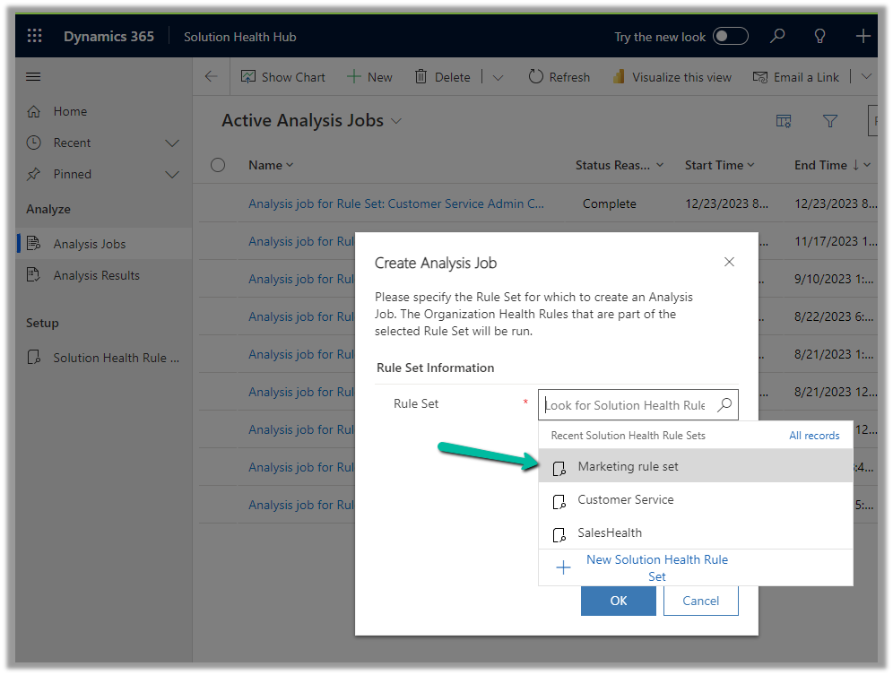The image size is (893, 675).
Task: Open the filter funnel icon
Action: click(x=830, y=121)
